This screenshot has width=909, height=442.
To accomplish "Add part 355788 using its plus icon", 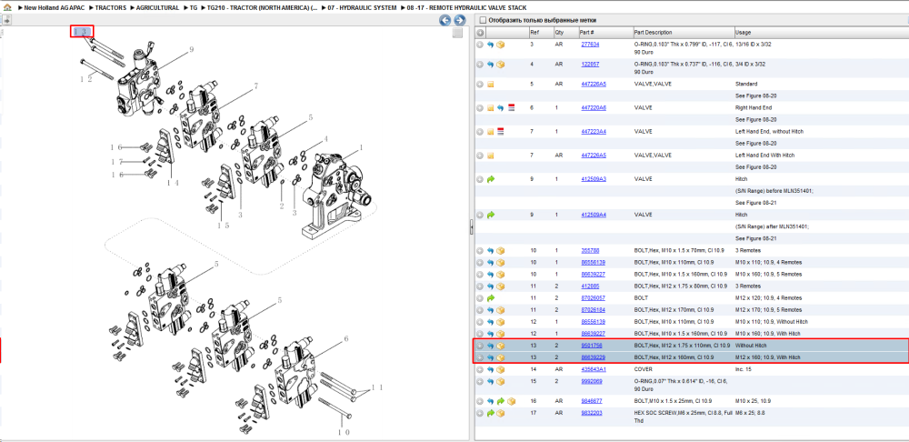I will click(480, 251).
